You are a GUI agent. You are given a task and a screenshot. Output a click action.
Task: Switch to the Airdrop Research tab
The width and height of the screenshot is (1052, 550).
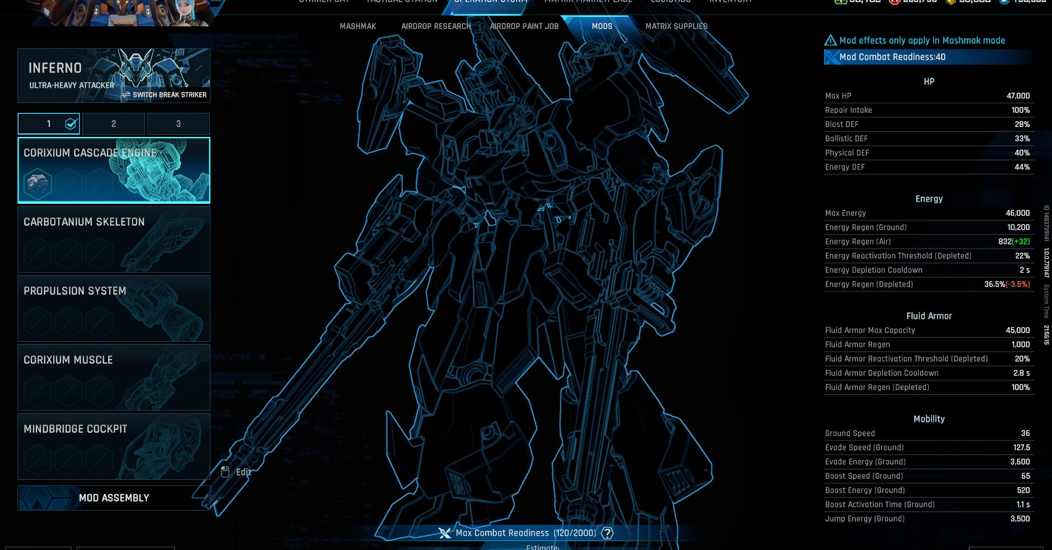tap(436, 26)
